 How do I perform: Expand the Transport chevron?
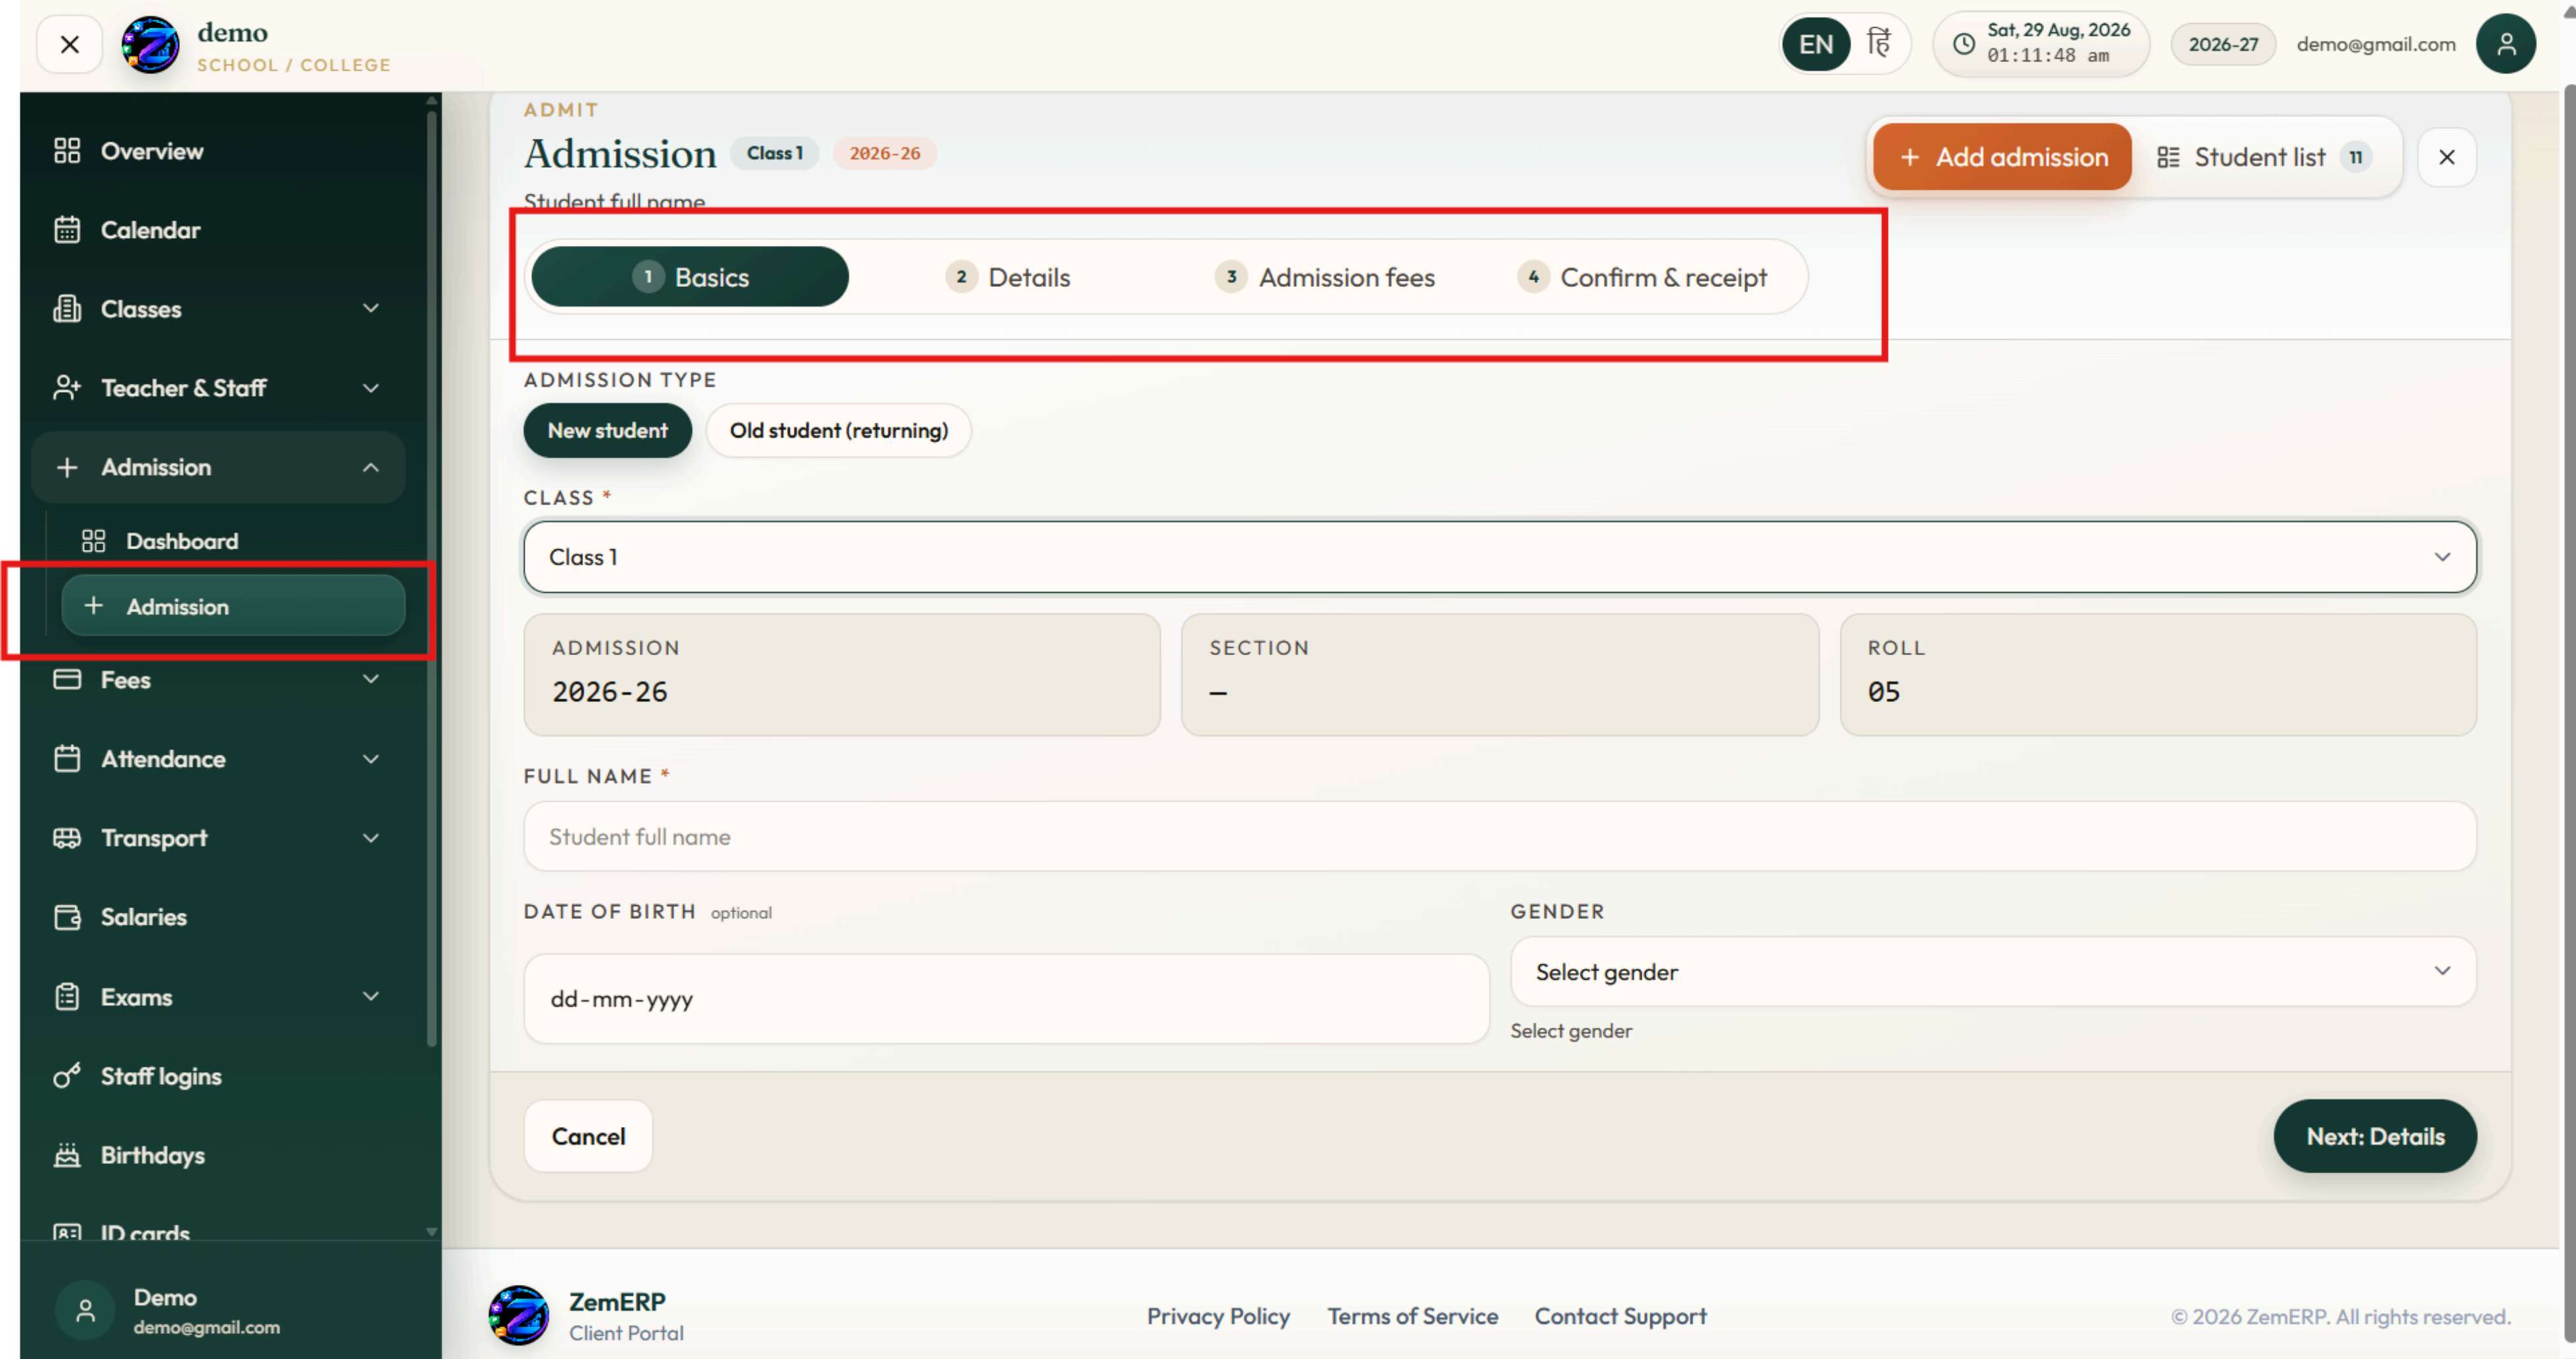click(x=371, y=838)
